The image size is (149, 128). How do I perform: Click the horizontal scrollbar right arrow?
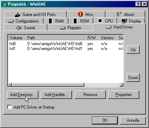point(121,85)
